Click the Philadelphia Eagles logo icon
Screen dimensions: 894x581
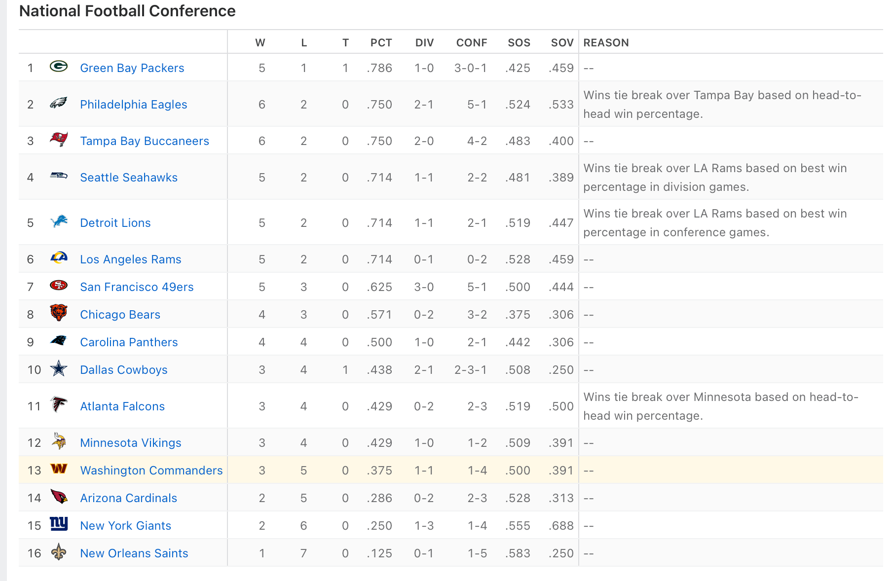pos(59,103)
